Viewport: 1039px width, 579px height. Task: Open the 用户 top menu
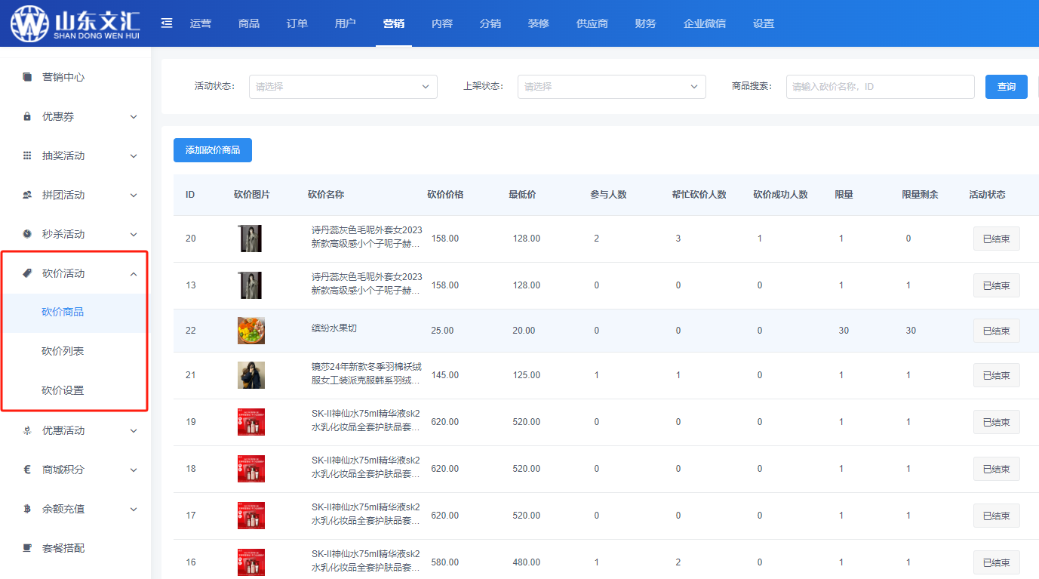346,23
